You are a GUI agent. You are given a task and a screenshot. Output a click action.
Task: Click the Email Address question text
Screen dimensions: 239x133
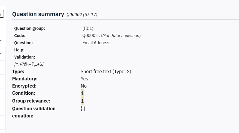96,43
